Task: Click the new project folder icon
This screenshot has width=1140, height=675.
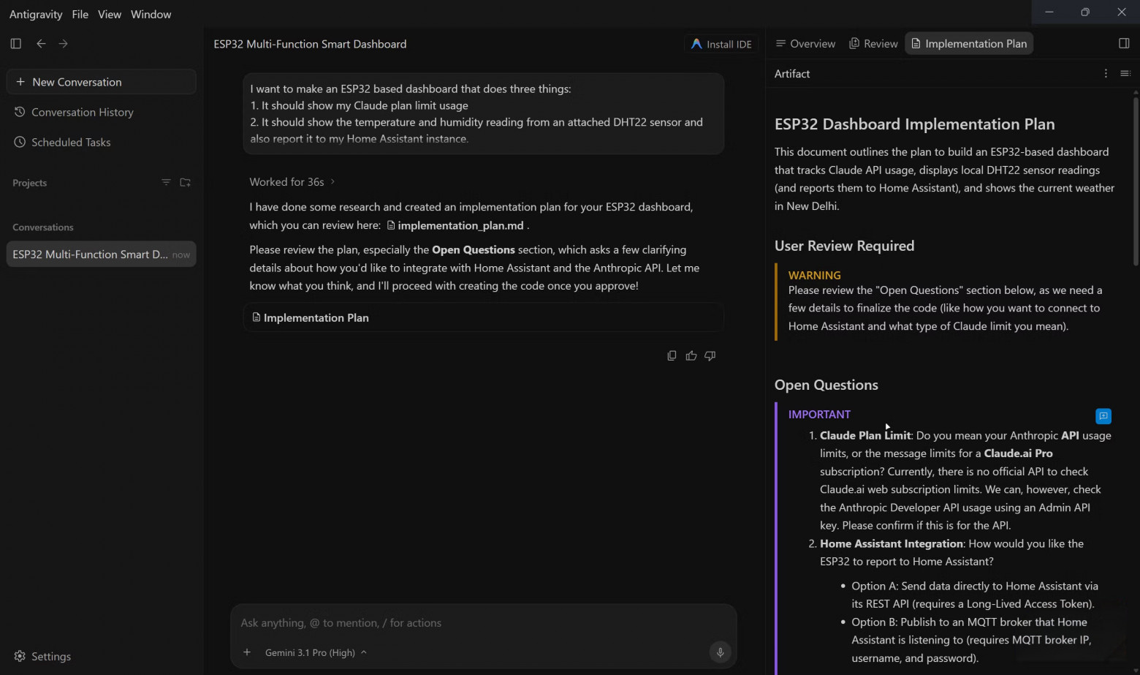Action: pyautogui.click(x=186, y=182)
